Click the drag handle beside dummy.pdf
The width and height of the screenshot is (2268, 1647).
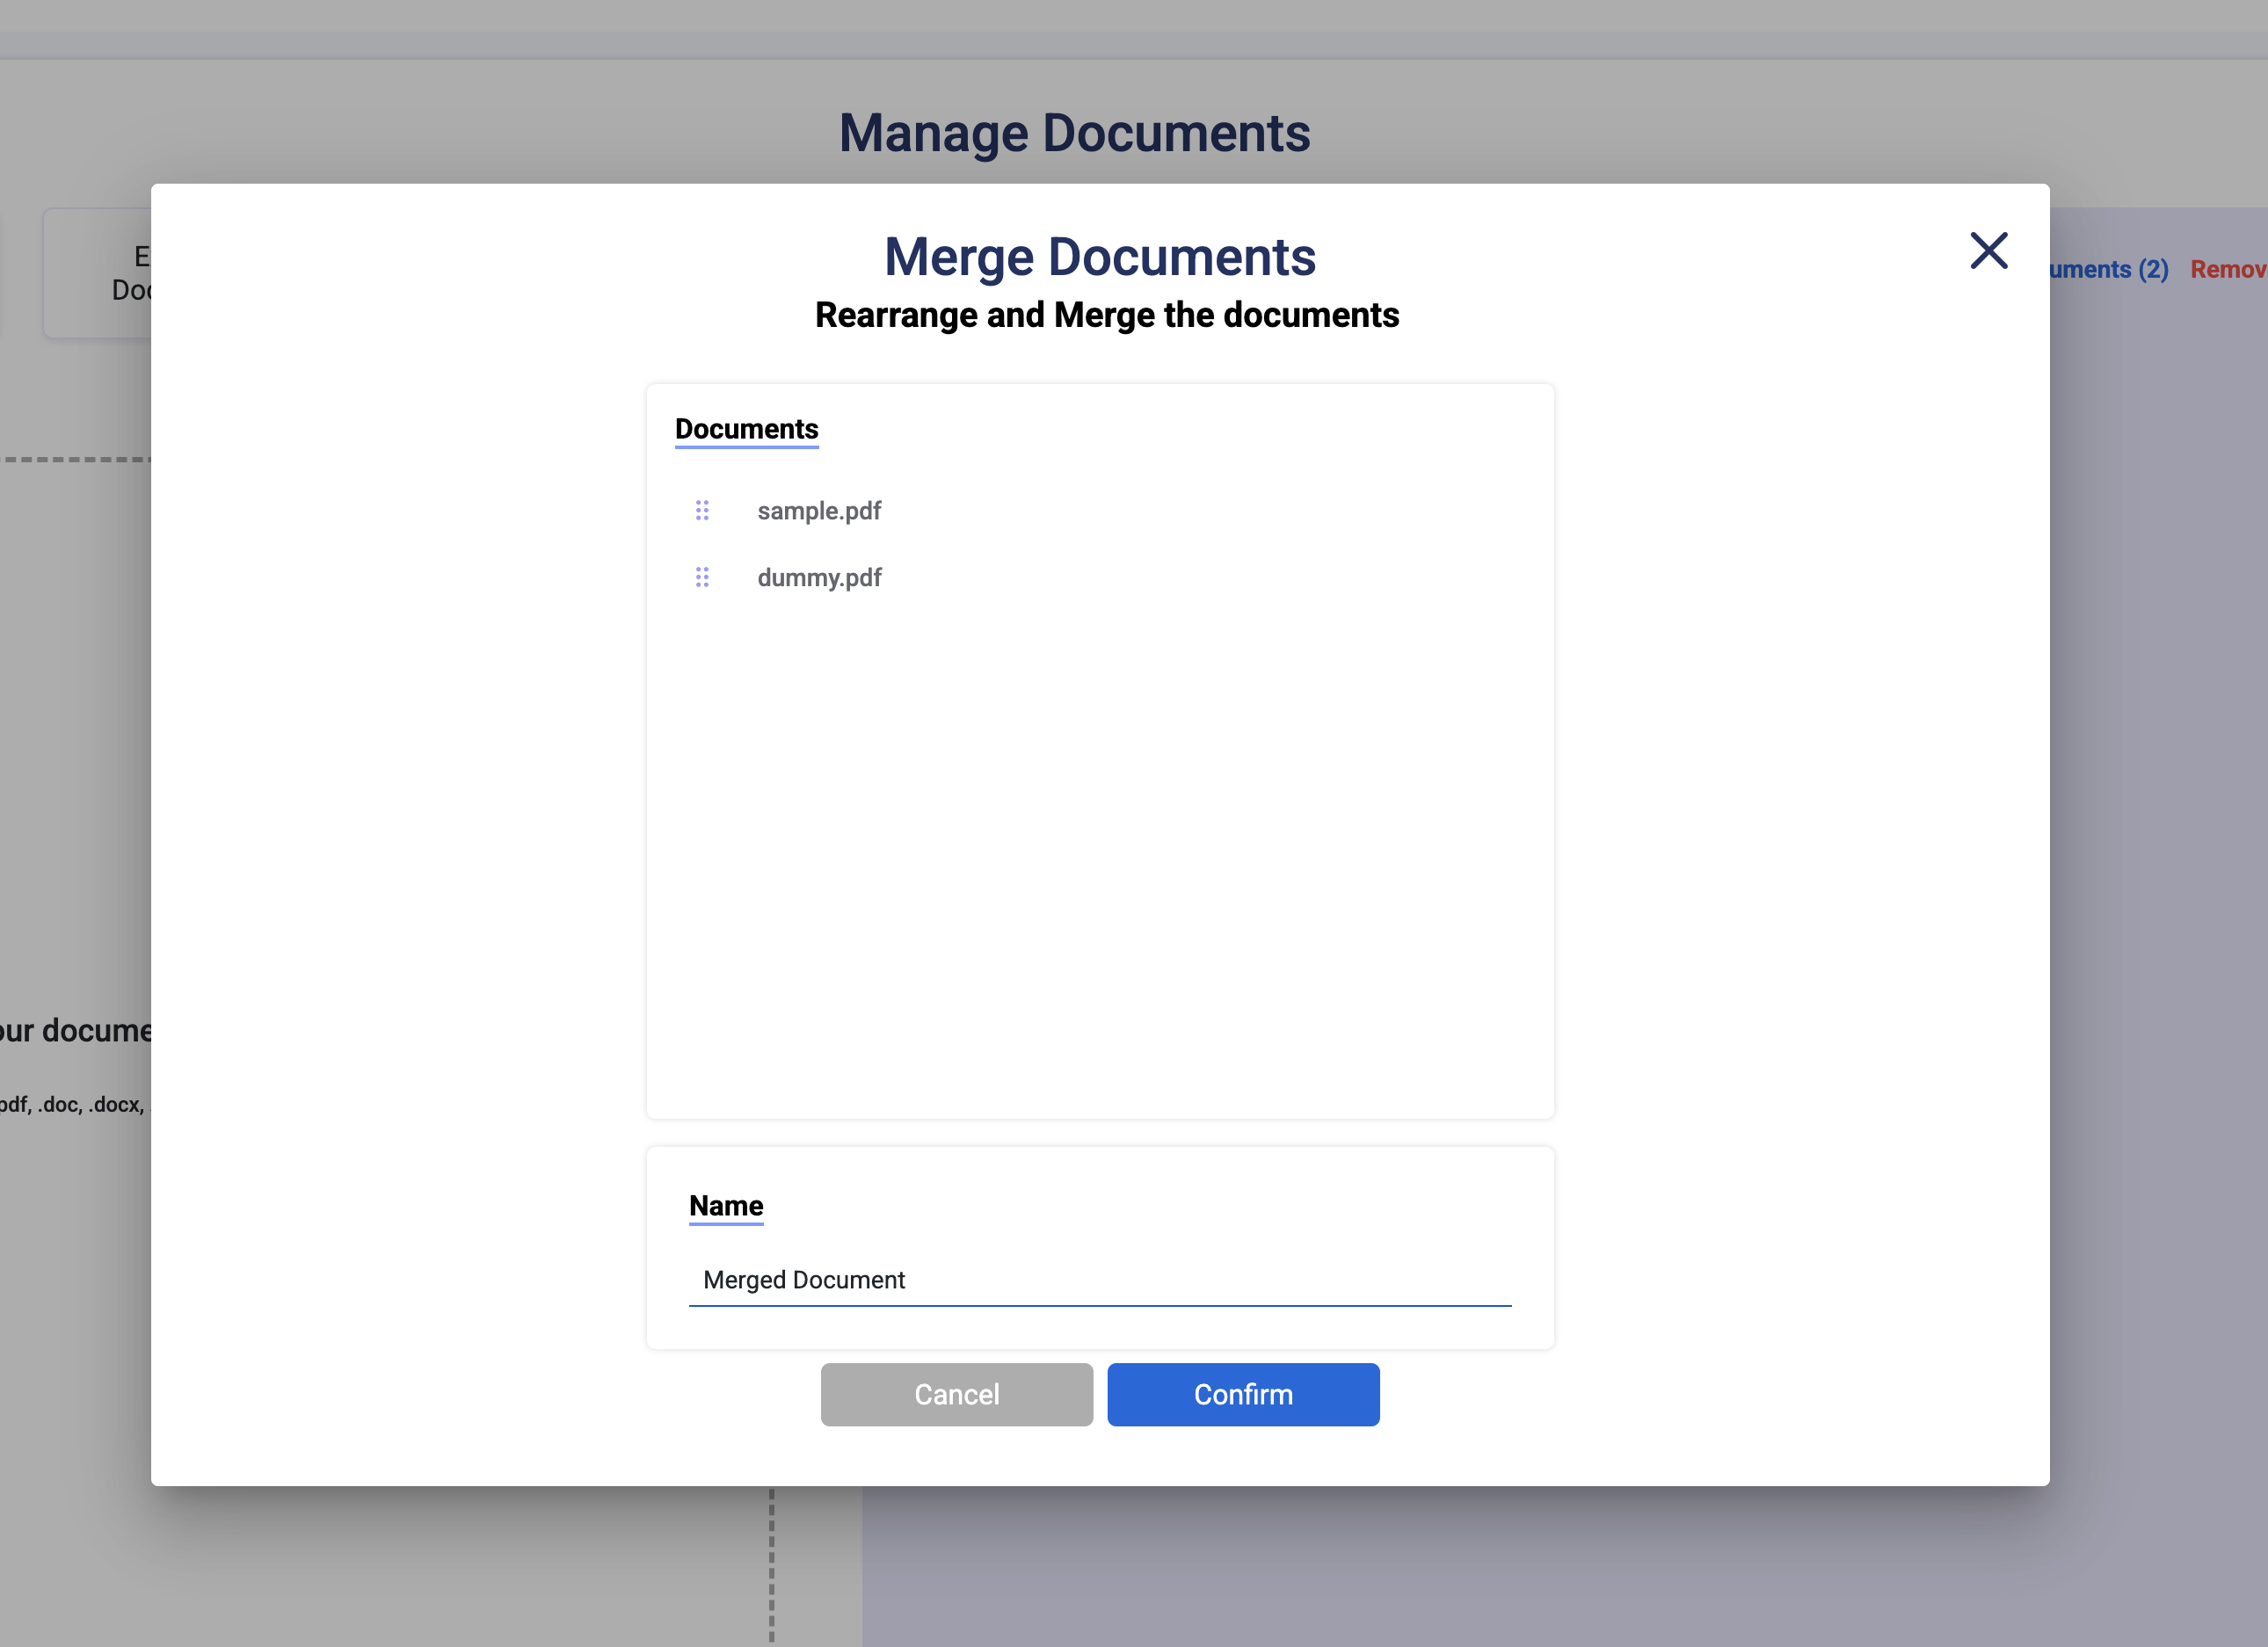(702, 577)
